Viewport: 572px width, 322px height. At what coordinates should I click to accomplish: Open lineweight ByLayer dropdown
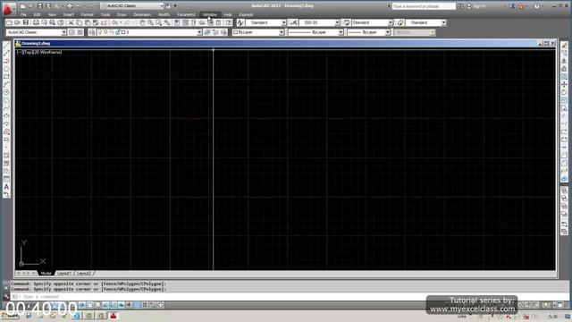click(387, 32)
